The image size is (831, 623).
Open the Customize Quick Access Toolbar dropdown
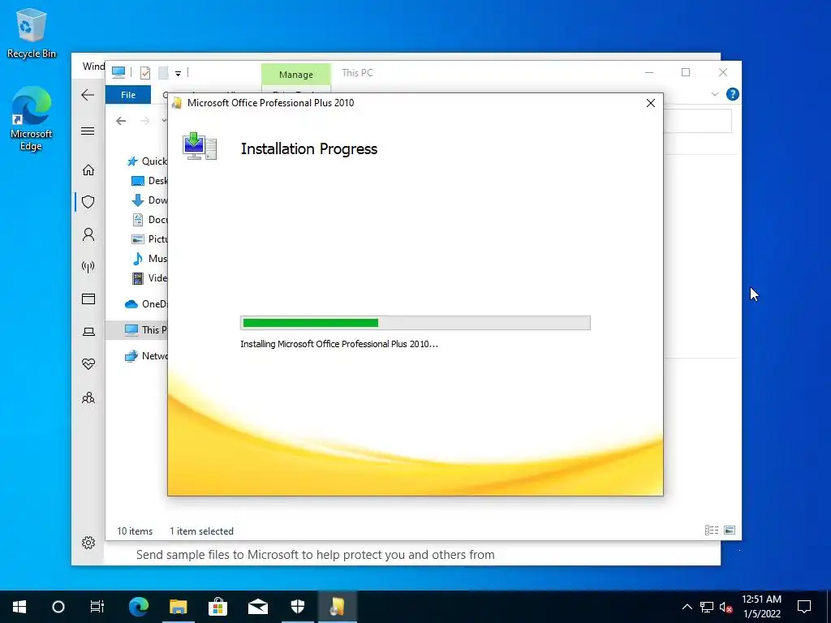tap(178, 74)
